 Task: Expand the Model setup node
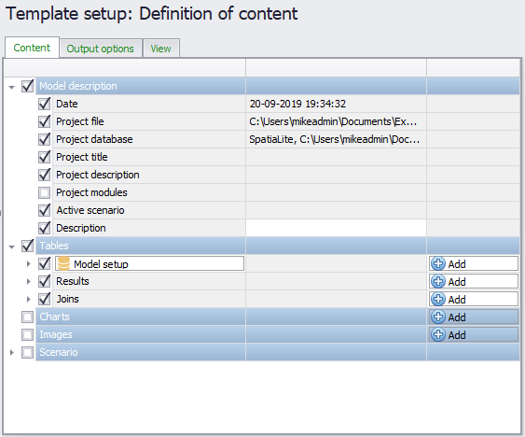[x=29, y=264]
